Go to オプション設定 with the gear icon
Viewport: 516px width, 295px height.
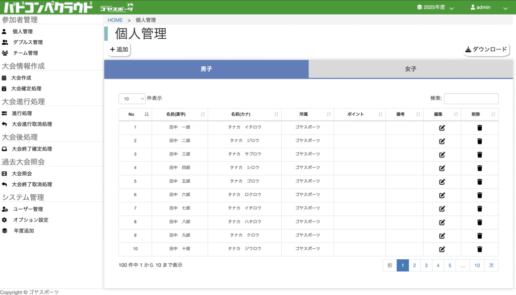point(30,220)
